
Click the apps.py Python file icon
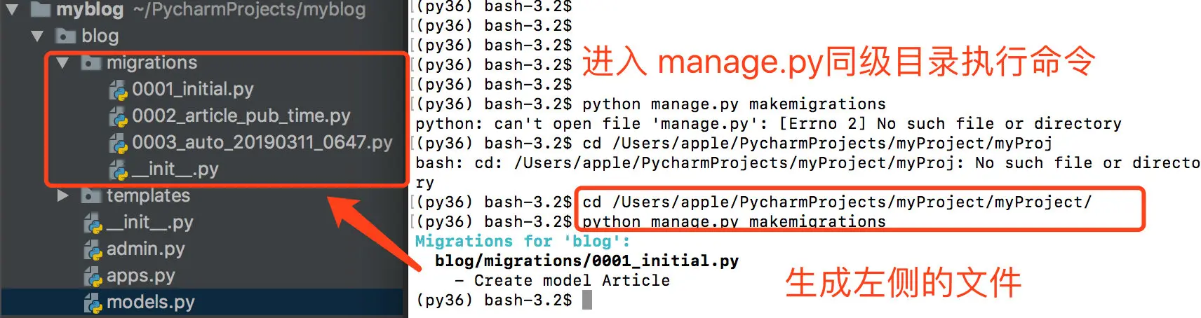tap(93, 276)
